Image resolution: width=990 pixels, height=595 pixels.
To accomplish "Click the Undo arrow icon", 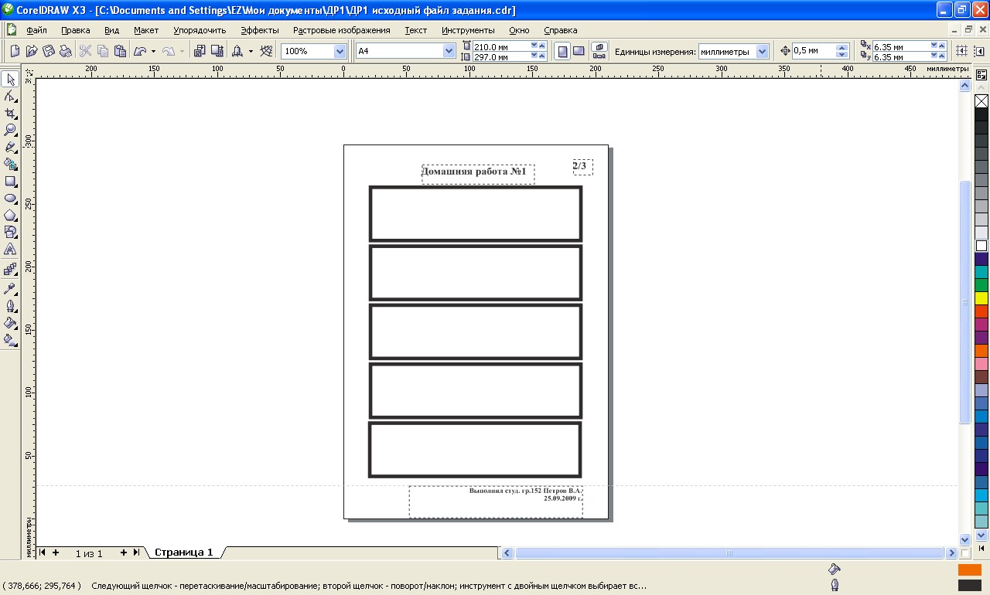I will pyautogui.click(x=140, y=51).
